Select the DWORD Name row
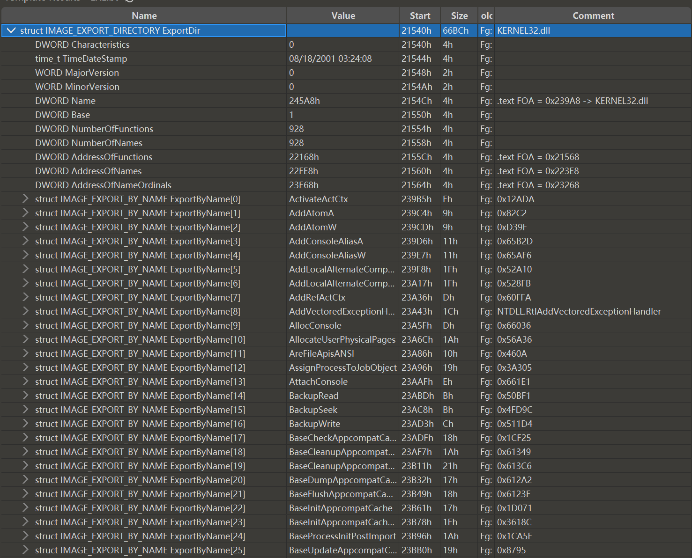 346,101
